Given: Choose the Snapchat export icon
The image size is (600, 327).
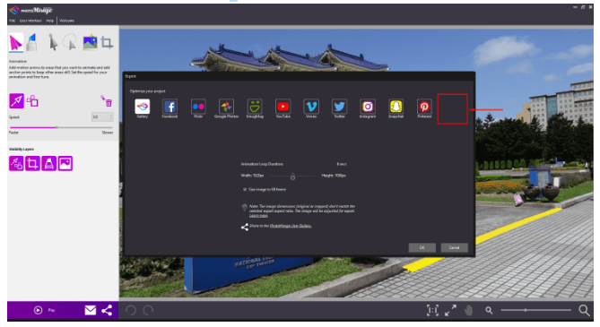Looking at the screenshot, I should coord(396,107).
